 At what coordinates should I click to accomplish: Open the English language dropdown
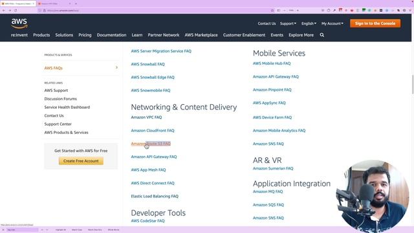click(x=309, y=23)
